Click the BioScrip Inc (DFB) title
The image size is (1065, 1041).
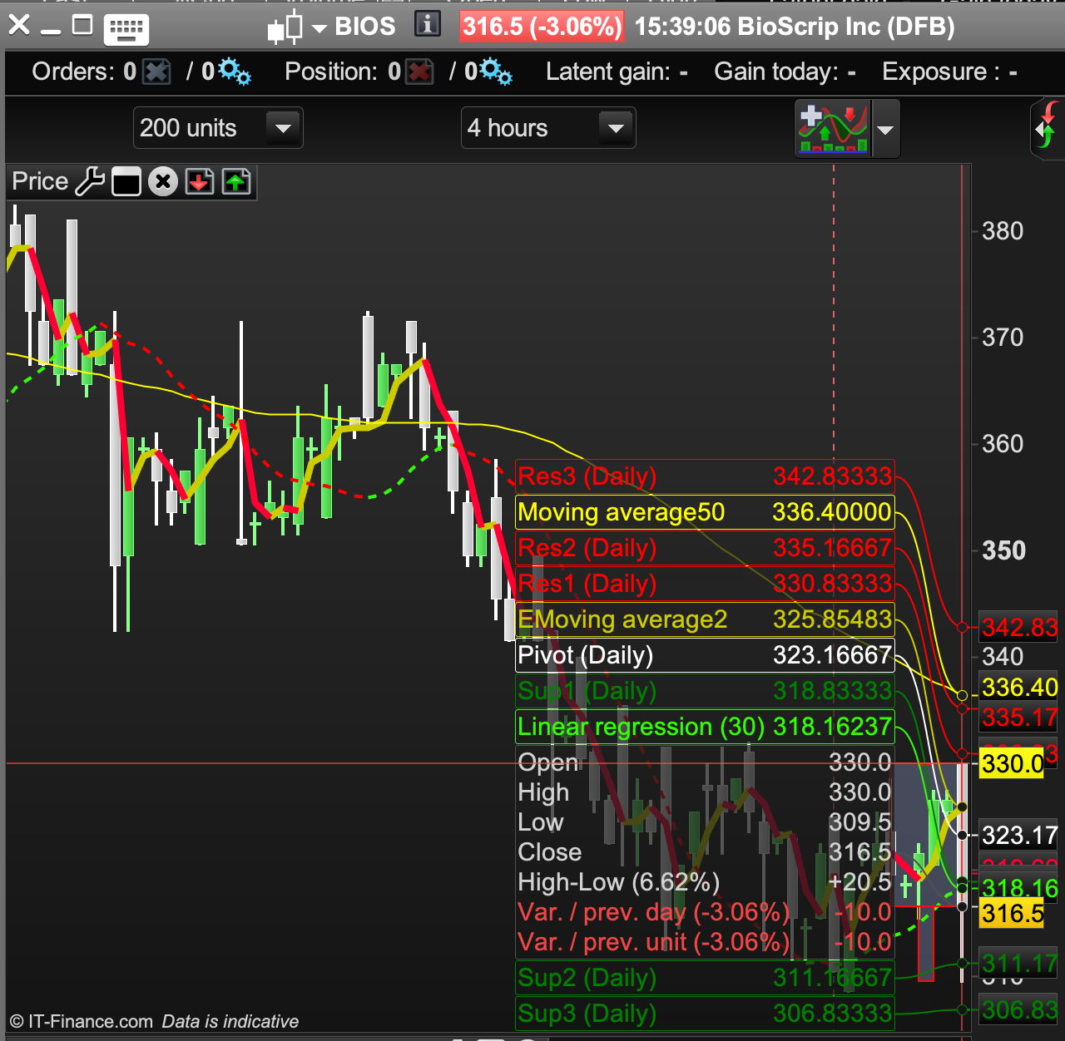coord(846,27)
